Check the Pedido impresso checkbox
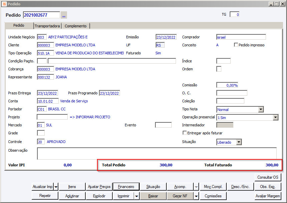Viewport: 287px width, 203px height. 236,45
